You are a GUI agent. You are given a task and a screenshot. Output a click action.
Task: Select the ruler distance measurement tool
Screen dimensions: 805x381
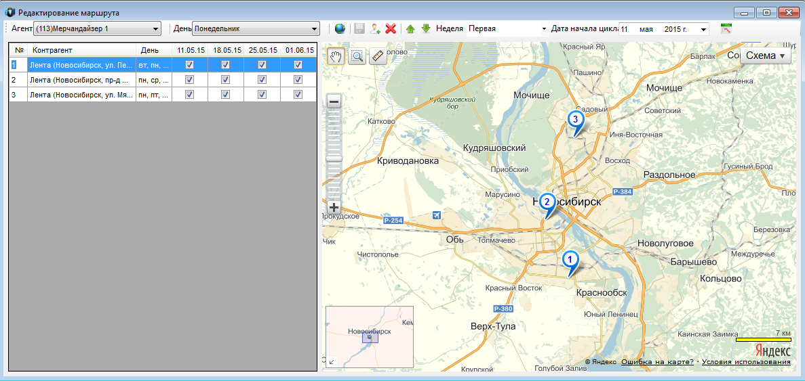(378, 56)
